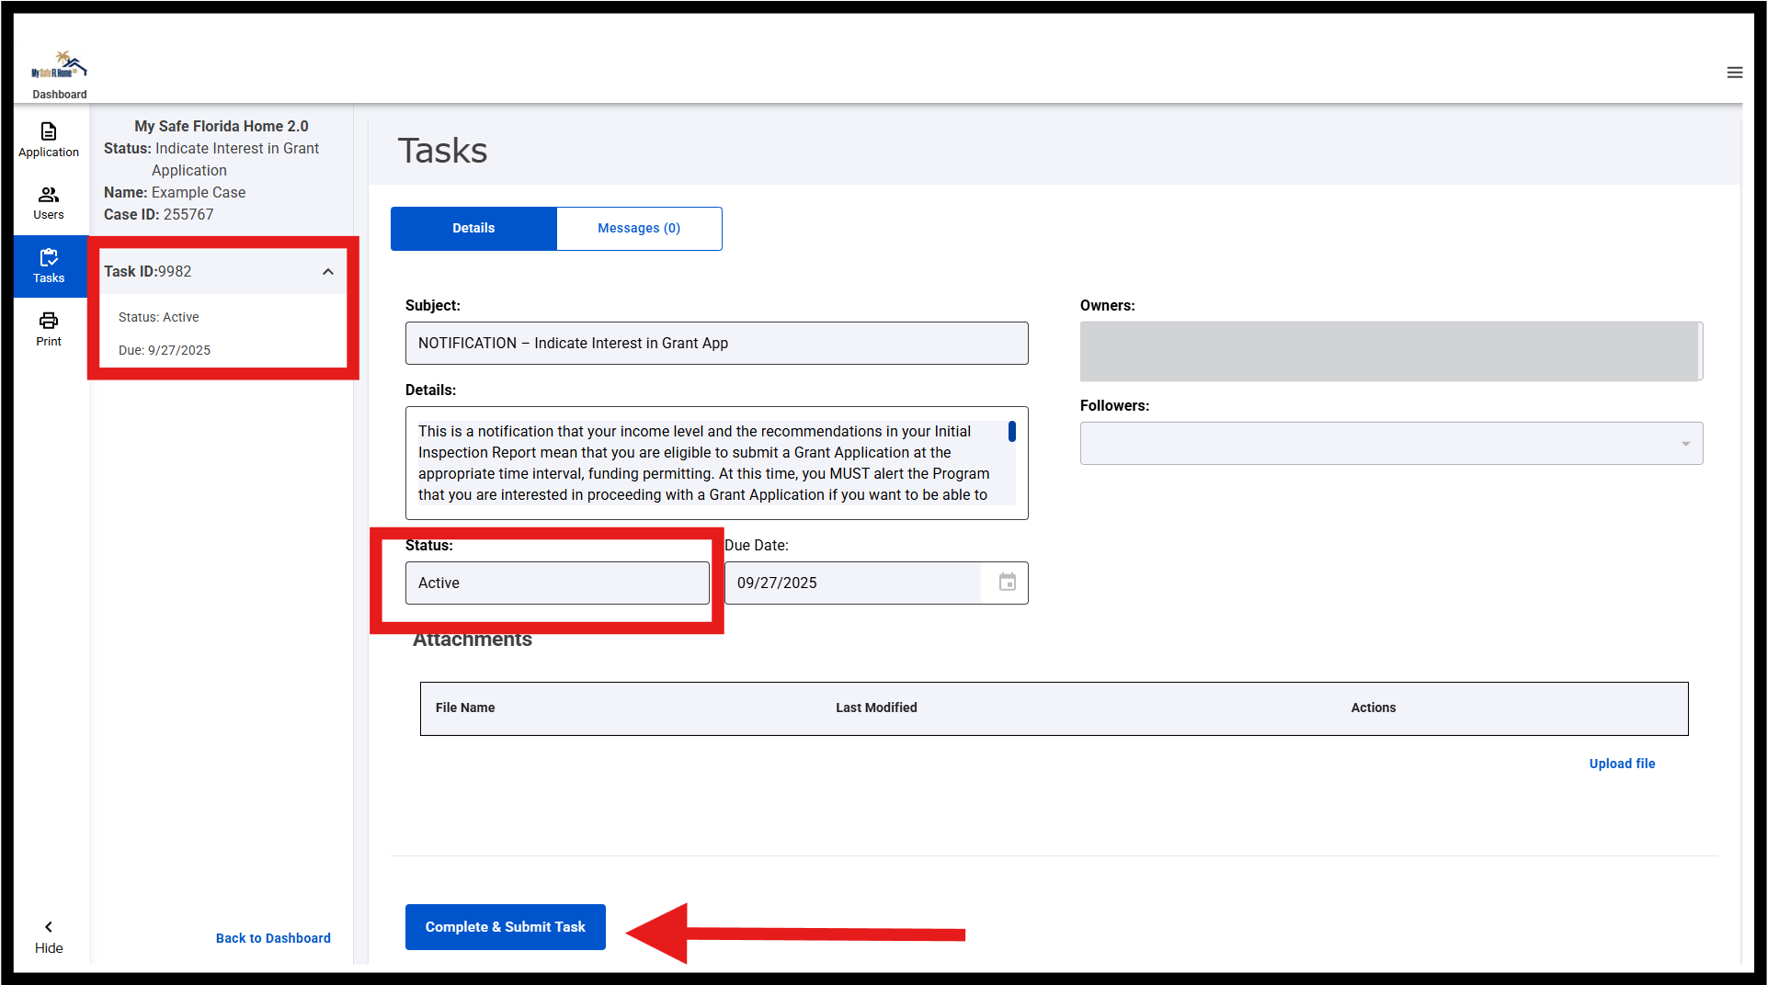Click the Owners field

pos(1391,351)
